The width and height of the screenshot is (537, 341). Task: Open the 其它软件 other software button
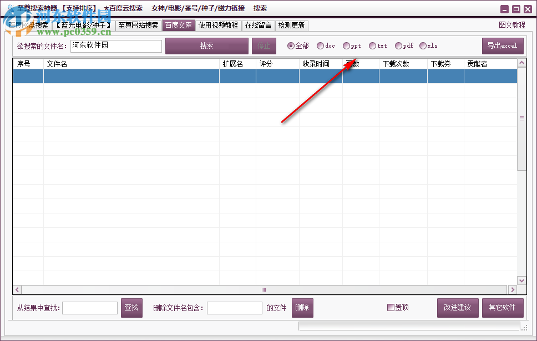point(503,308)
